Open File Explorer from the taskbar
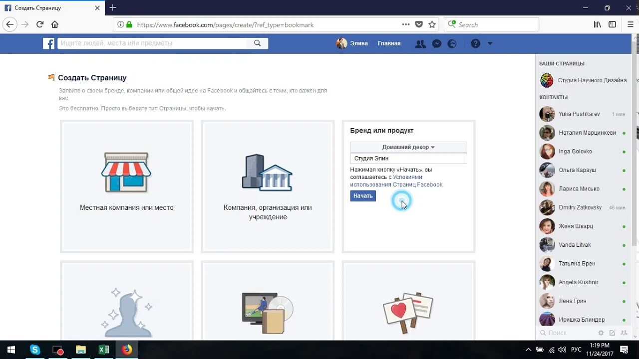Image resolution: width=639 pixels, height=359 pixels. (81, 350)
